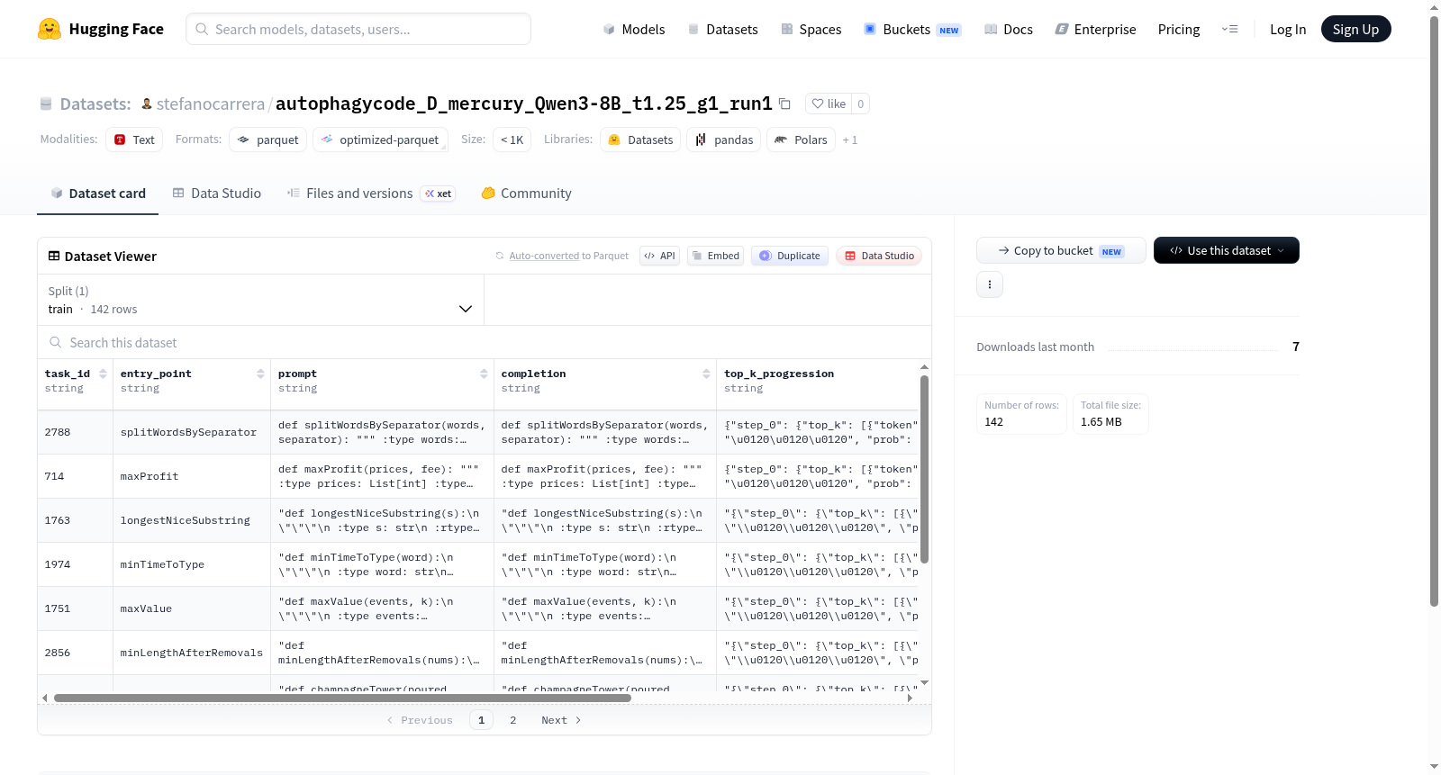Open Data Studio from the viewer header
This screenshot has height=775, width=1441.
(879, 256)
